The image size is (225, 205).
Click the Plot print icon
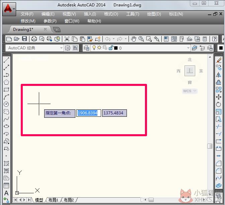pos(34,39)
